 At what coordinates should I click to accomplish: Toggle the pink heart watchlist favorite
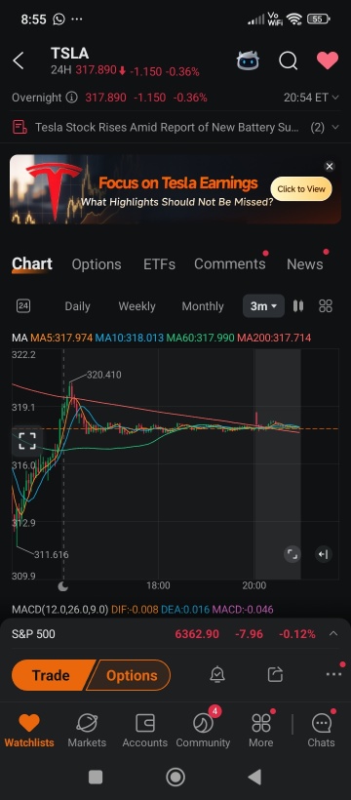[327, 60]
